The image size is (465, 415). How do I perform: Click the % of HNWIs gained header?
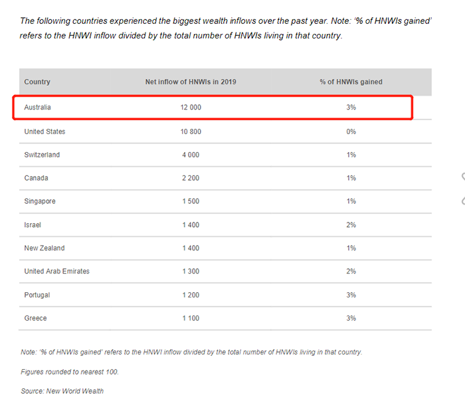pos(351,82)
